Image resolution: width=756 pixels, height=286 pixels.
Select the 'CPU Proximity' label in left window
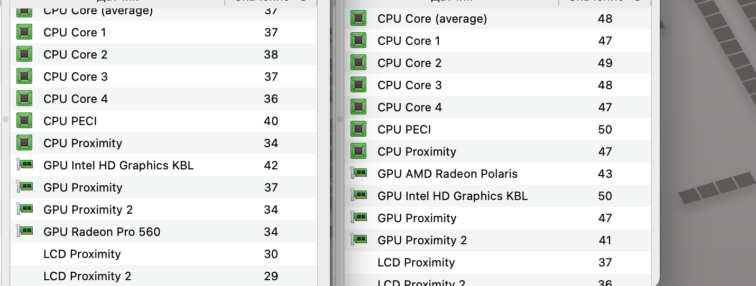click(x=82, y=143)
